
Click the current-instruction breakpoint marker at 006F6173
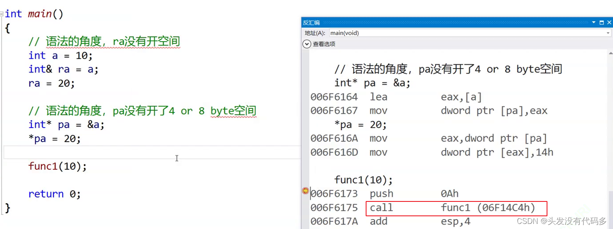tap(305, 191)
